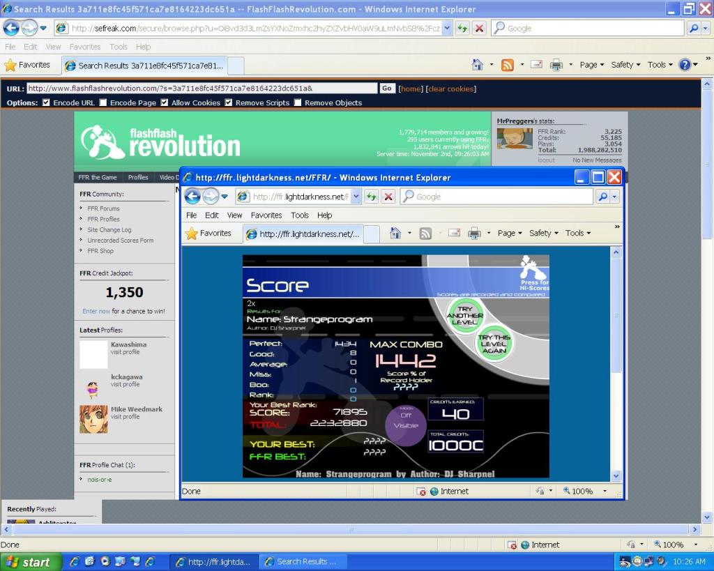The height and width of the screenshot is (571, 714).
Task: Click greyed feeds icon in popup toolbar
Action: pyautogui.click(x=425, y=234)
